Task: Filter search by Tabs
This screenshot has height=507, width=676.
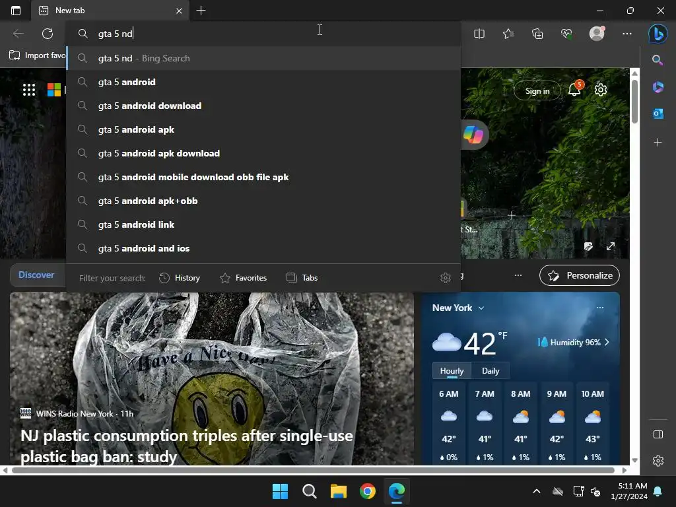Action: point(302,278)
